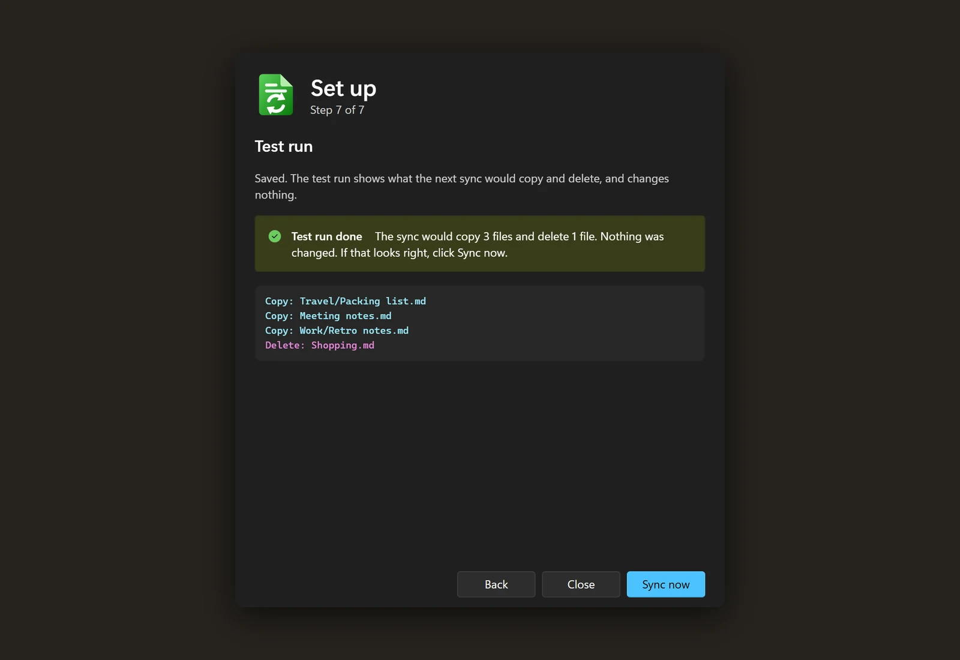
Task: Select the 'Delete: Shopping.md' line
Action: (x=320, y=345)
